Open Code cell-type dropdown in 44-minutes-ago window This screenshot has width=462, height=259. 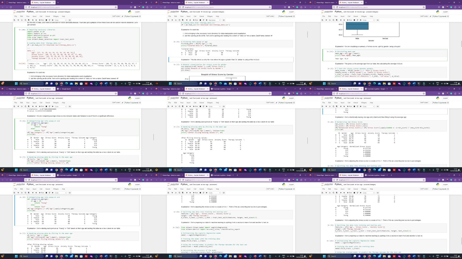tap(369, 20)
